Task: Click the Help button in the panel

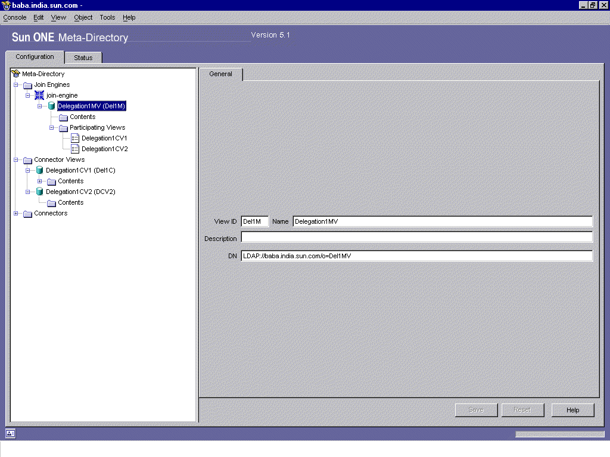Action: [x=572, y=410]
